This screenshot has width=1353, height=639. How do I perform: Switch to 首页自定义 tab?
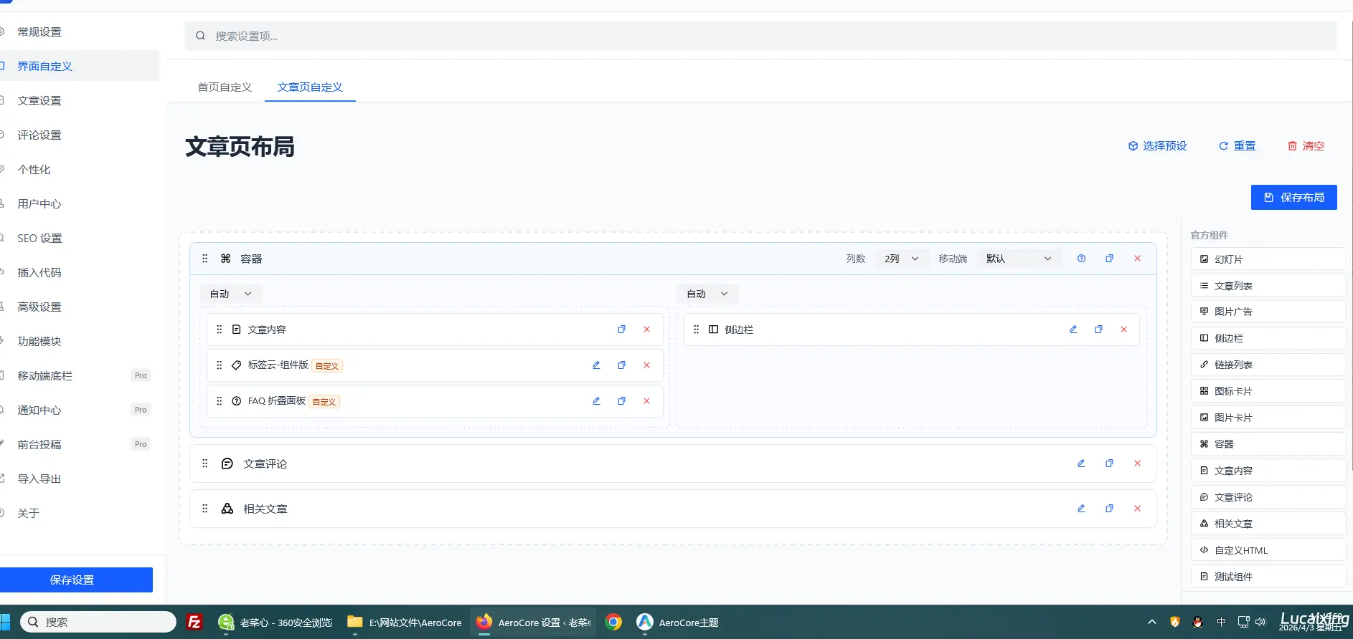225,87
